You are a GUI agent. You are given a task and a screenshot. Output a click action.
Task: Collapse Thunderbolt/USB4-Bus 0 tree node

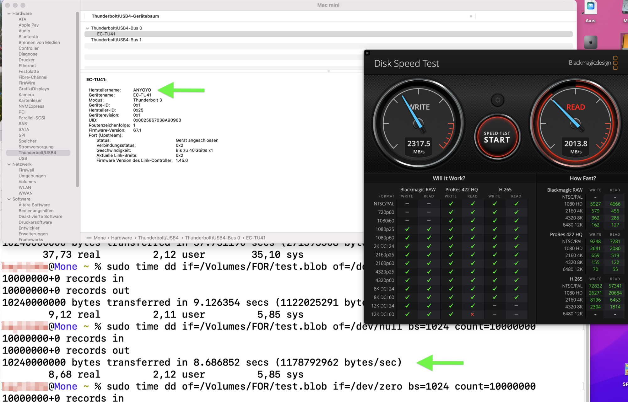(87, 28)
